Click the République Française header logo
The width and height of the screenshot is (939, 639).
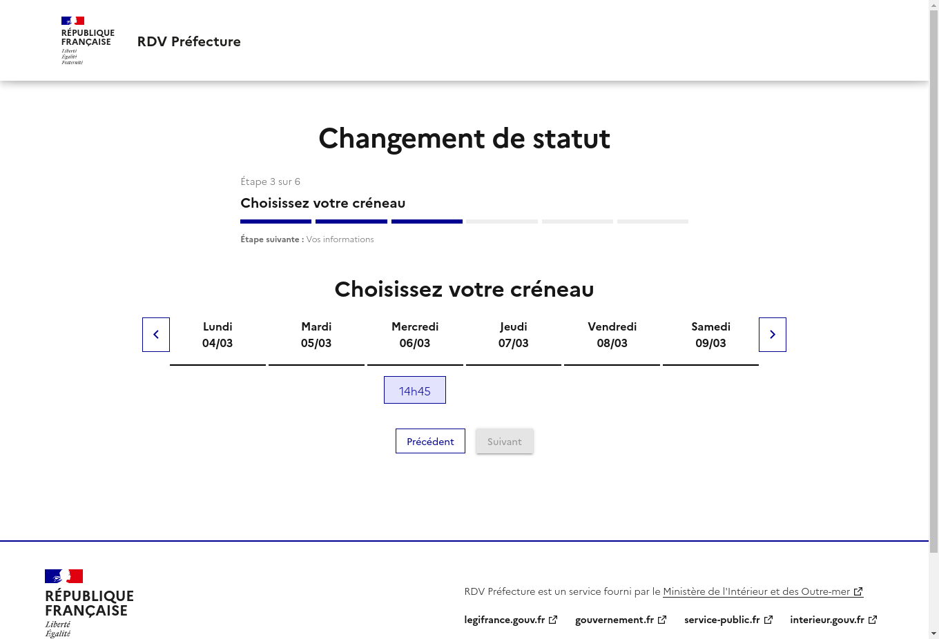click(88, 41)
